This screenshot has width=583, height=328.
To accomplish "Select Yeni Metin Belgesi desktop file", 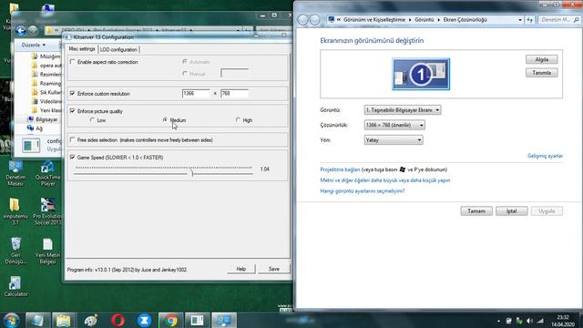I will pos(47,251).
